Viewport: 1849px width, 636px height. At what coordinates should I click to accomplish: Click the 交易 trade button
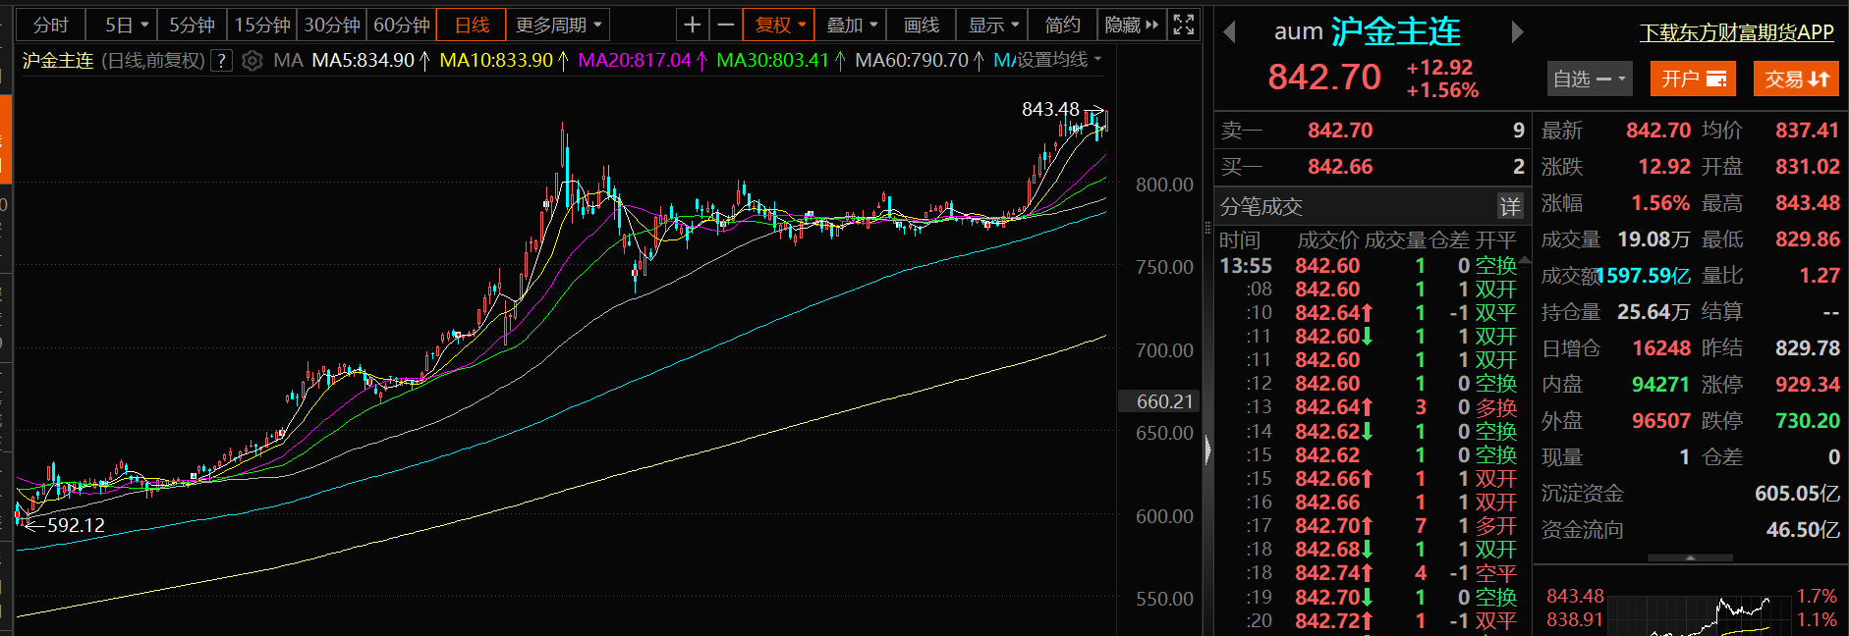[1796, 79]
